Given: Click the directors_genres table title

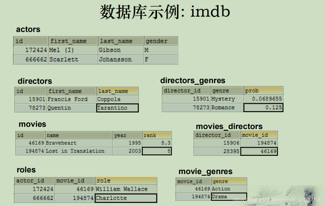Looking at the screenshot, I should point(193,81).
